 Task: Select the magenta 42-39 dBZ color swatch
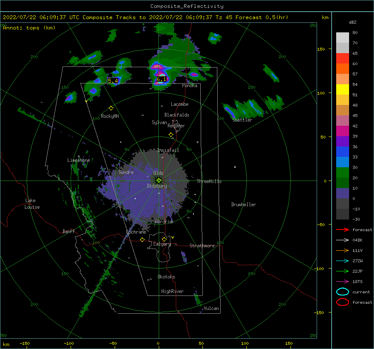342,131
